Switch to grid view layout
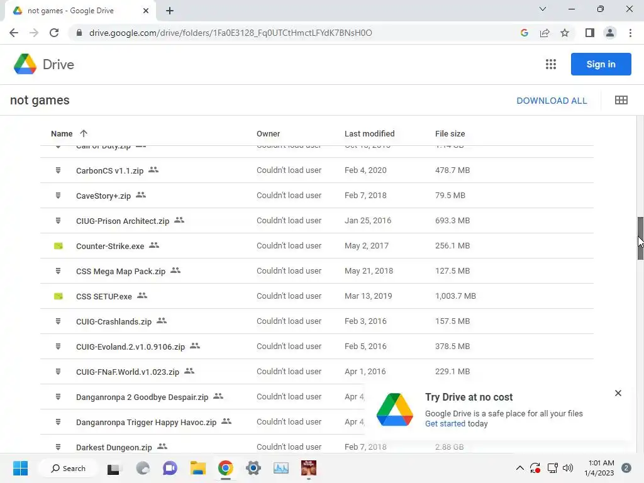This screenshot has width=644, height=483. tap(621, 100)
